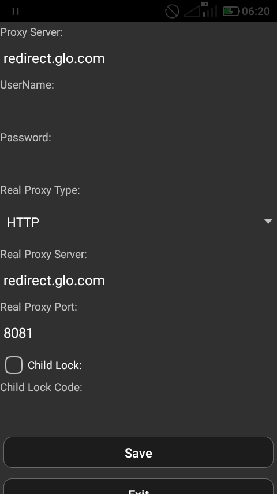Select the HTTP proxy type spinner
This screenshot has width=277, height=494.
click(138, 222)
